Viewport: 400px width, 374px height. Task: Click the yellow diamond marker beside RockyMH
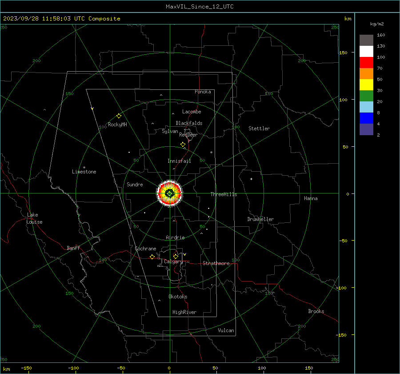pos(119,116)
